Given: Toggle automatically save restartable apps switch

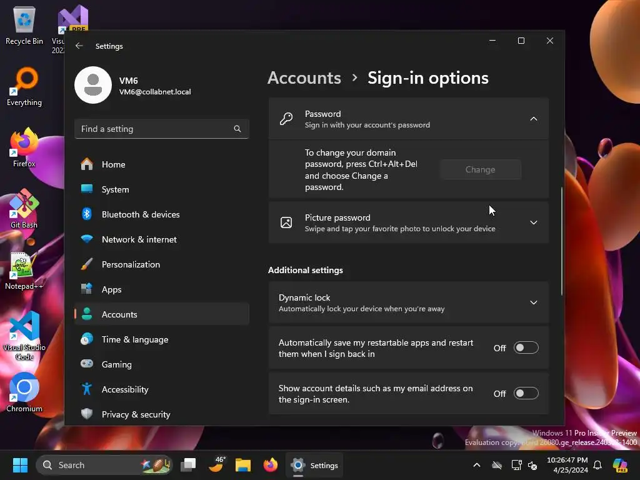Looking at the screenshot, I should [526, 347].
